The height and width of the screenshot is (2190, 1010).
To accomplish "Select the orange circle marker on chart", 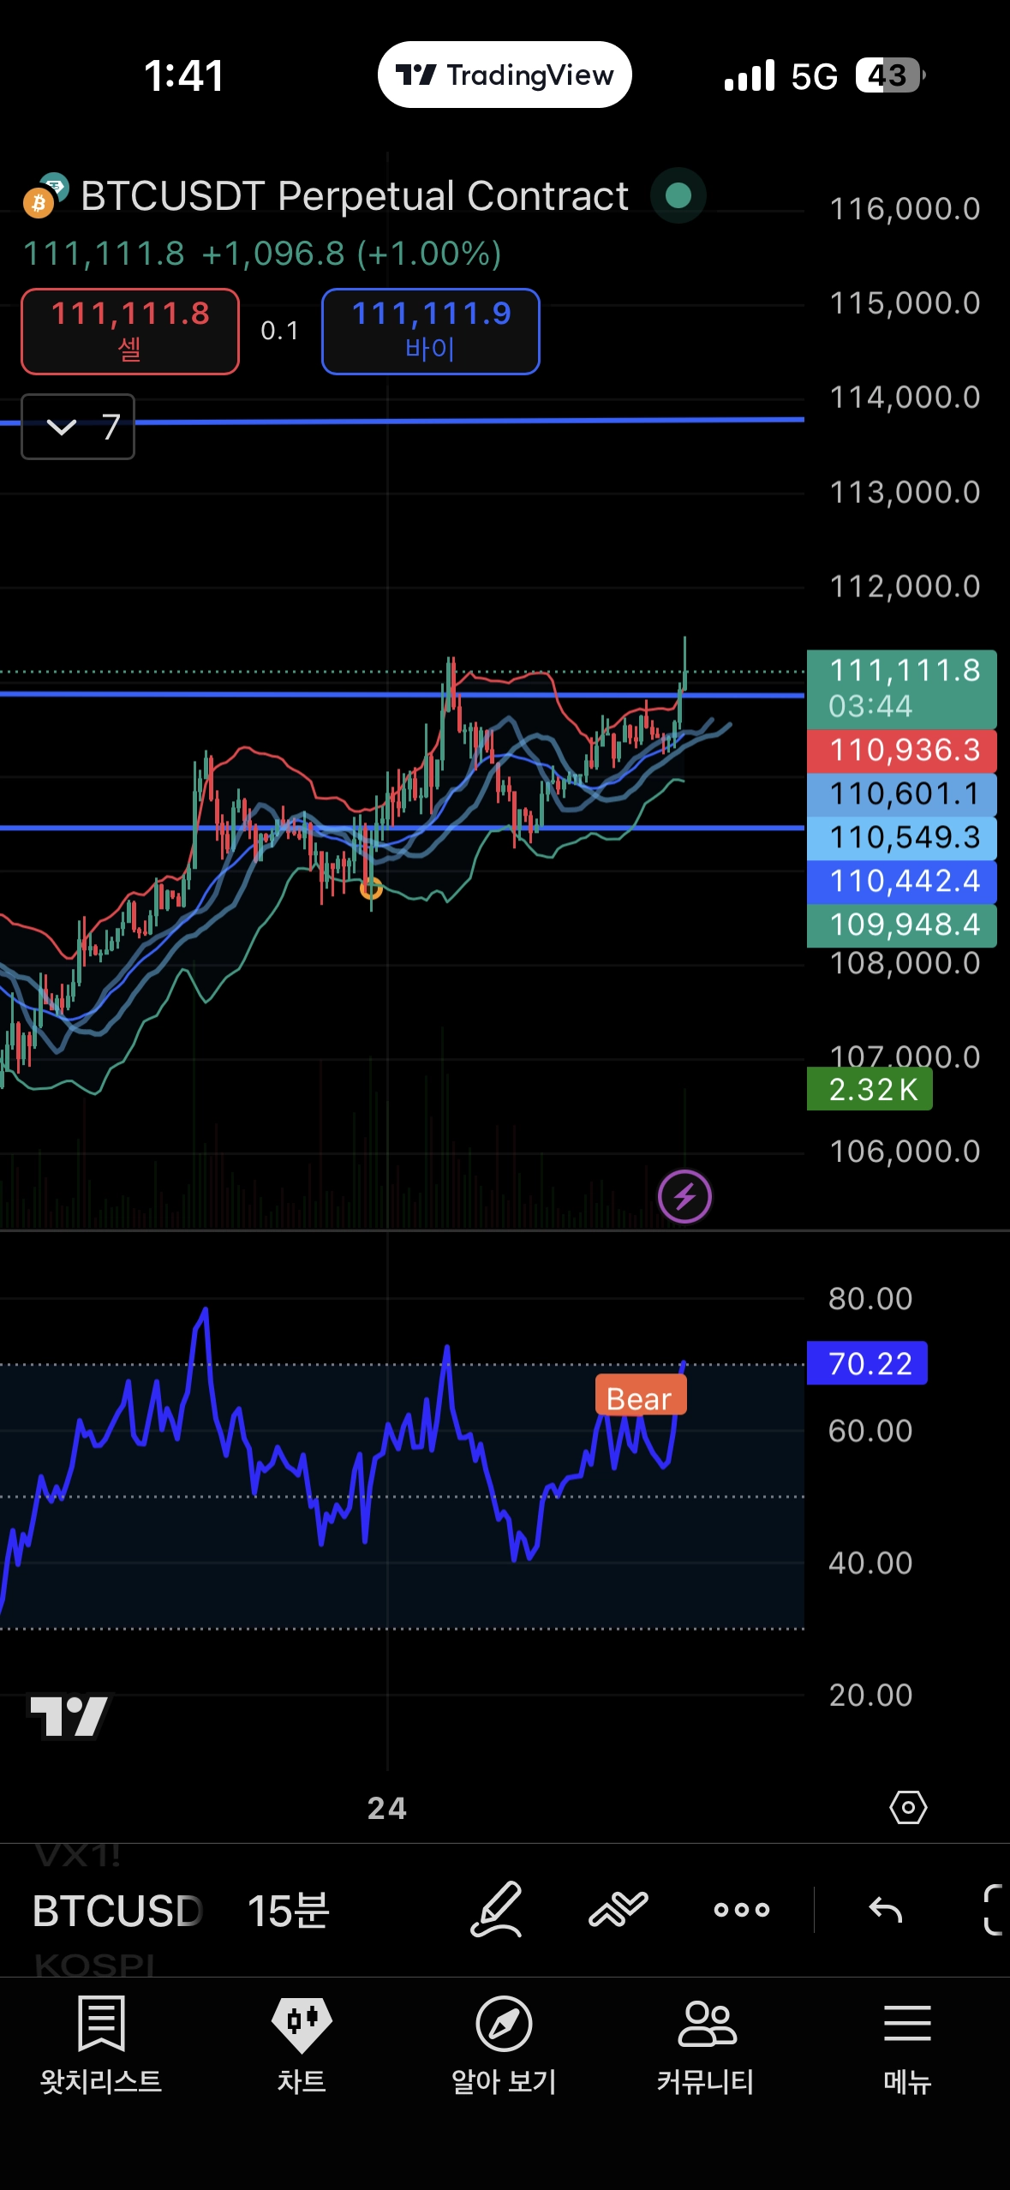I will click(371, 889).
